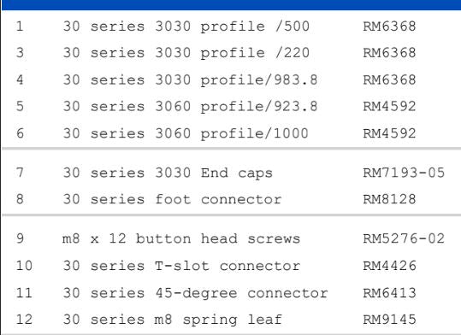Click item number 10 cell

coord(24,266)
